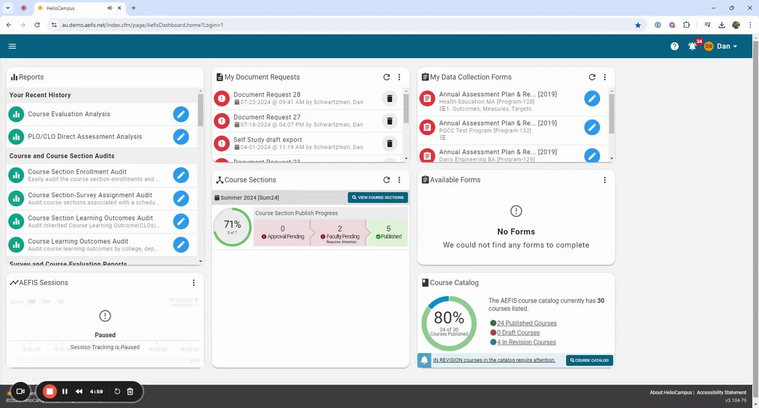Open Accessibility Statement footer link
This screenshot has height=408, width=759.
(x=722, y=393)
